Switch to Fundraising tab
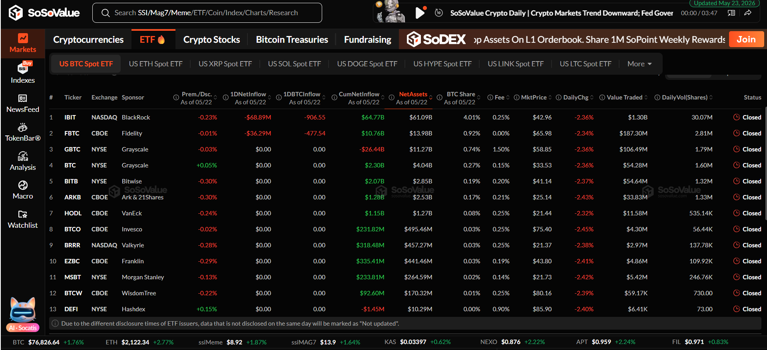The image size is (767, 350). 367,40
